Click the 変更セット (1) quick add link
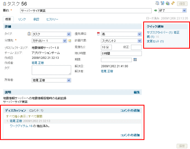Screen dimensions: 190x149 click(x=155, y=41)
